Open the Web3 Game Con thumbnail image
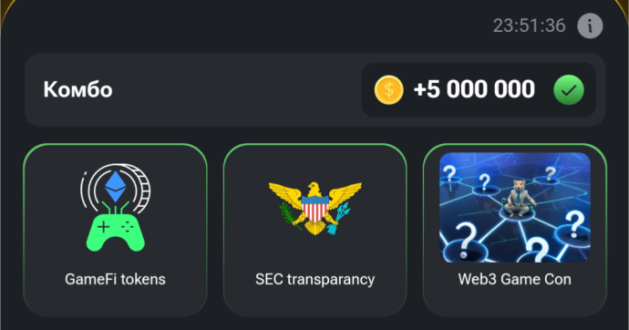The width and height of the screenshot is (629, 330). click(515, 207)
